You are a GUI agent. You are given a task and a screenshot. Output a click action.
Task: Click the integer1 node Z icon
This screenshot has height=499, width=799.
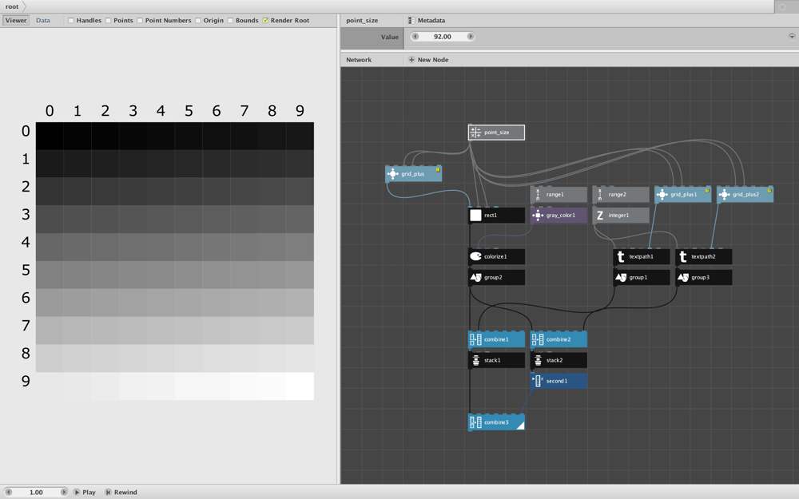point(600,216)
